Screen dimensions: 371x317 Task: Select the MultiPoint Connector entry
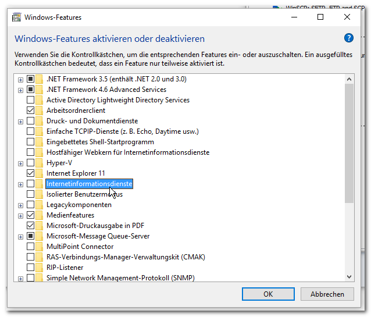80,247
